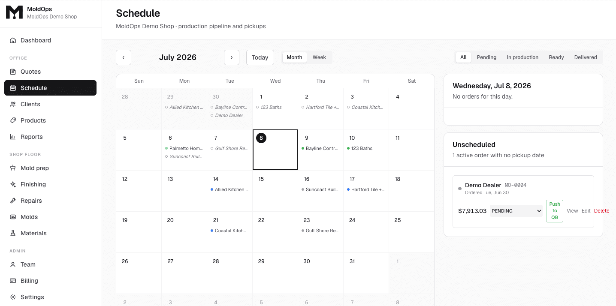Click the MoldOps logo icon
Viewport: 616px width, 306px height.
(x=14, y=13)
